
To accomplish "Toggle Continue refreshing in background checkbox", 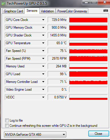I will pos(7,125).
